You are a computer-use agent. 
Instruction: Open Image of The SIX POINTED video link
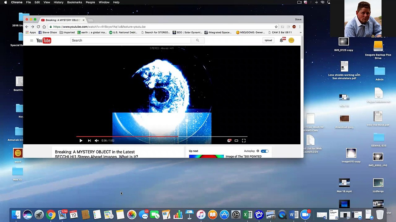(243, 156)
